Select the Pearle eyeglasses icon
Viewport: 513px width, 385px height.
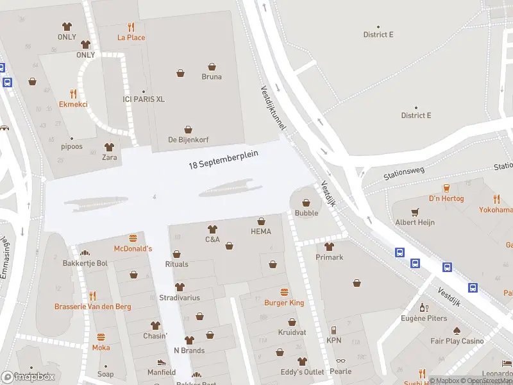[x=341, y=361]
